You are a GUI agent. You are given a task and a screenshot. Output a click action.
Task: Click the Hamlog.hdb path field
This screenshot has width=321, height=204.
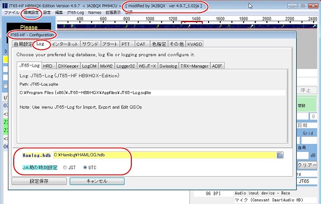tap(164, 155)
